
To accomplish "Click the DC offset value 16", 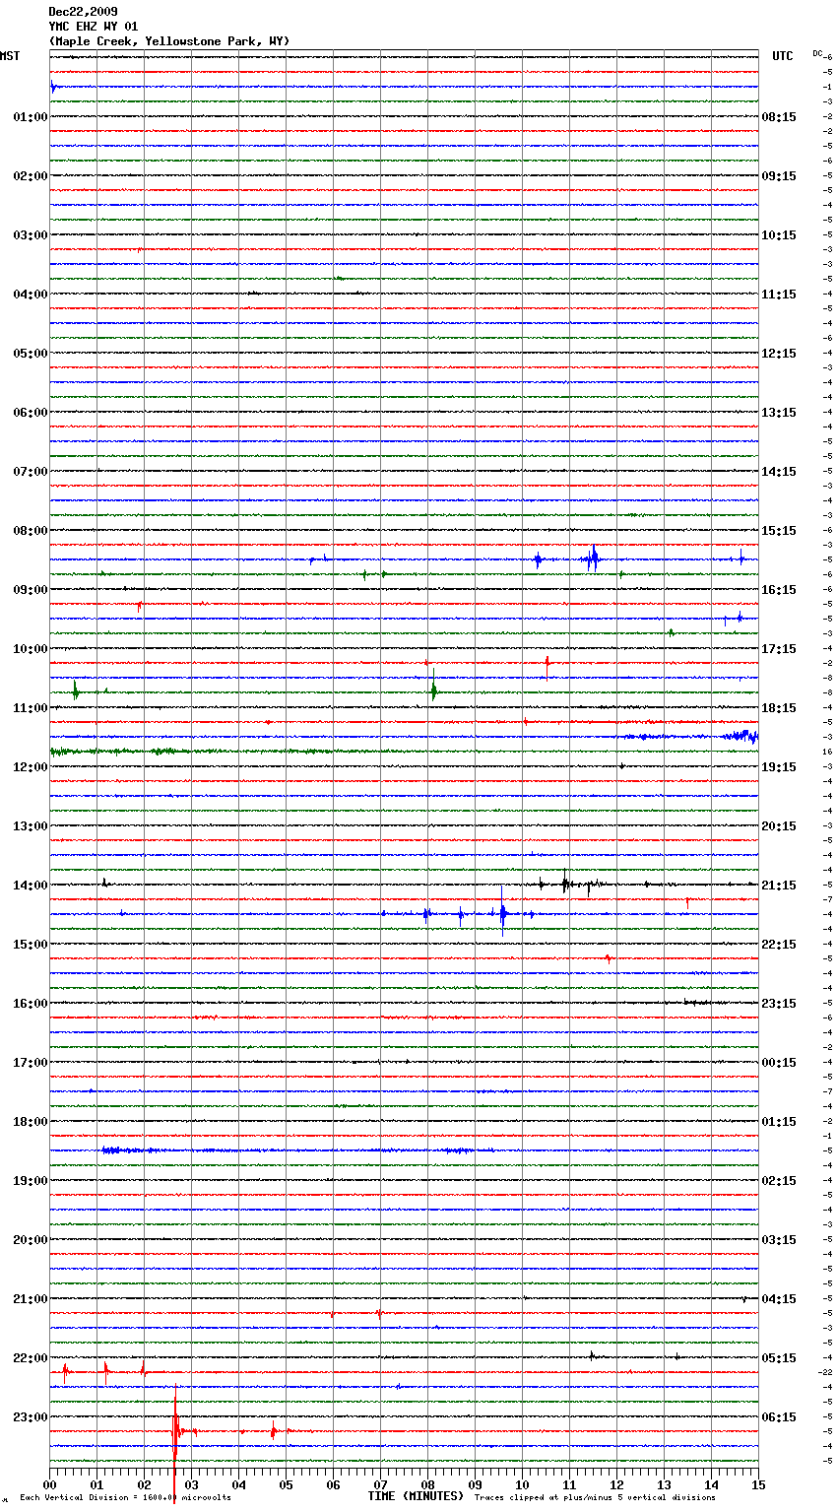I will [x=828, y=752].
